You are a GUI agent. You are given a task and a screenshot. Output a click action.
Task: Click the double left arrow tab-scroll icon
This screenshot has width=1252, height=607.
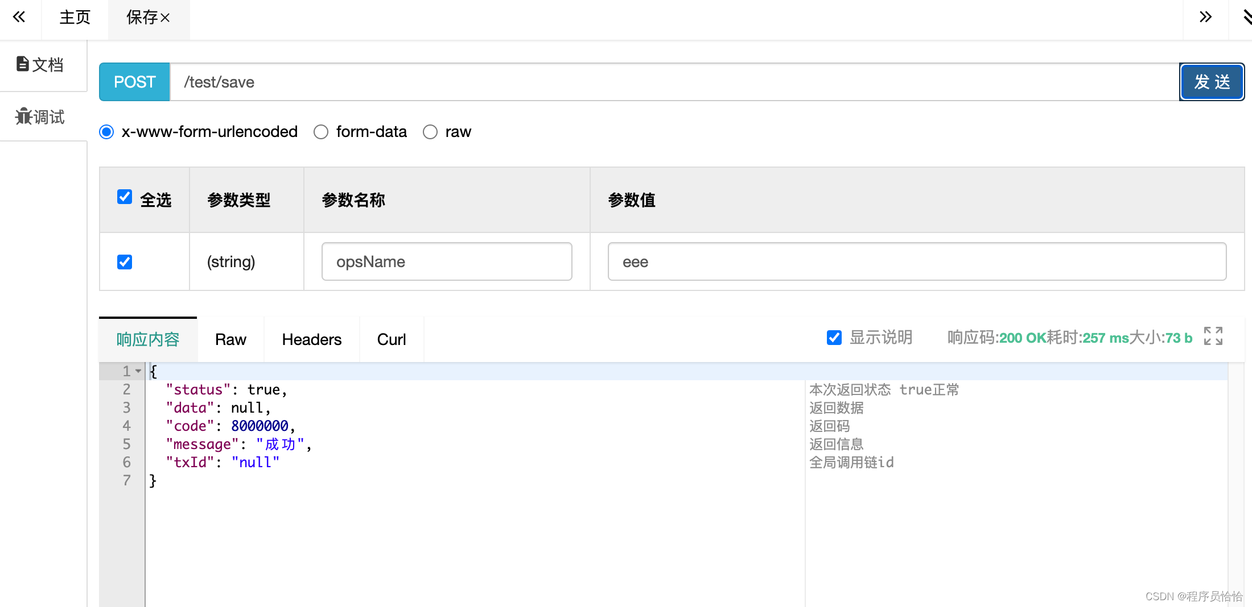tap(19, 17)
